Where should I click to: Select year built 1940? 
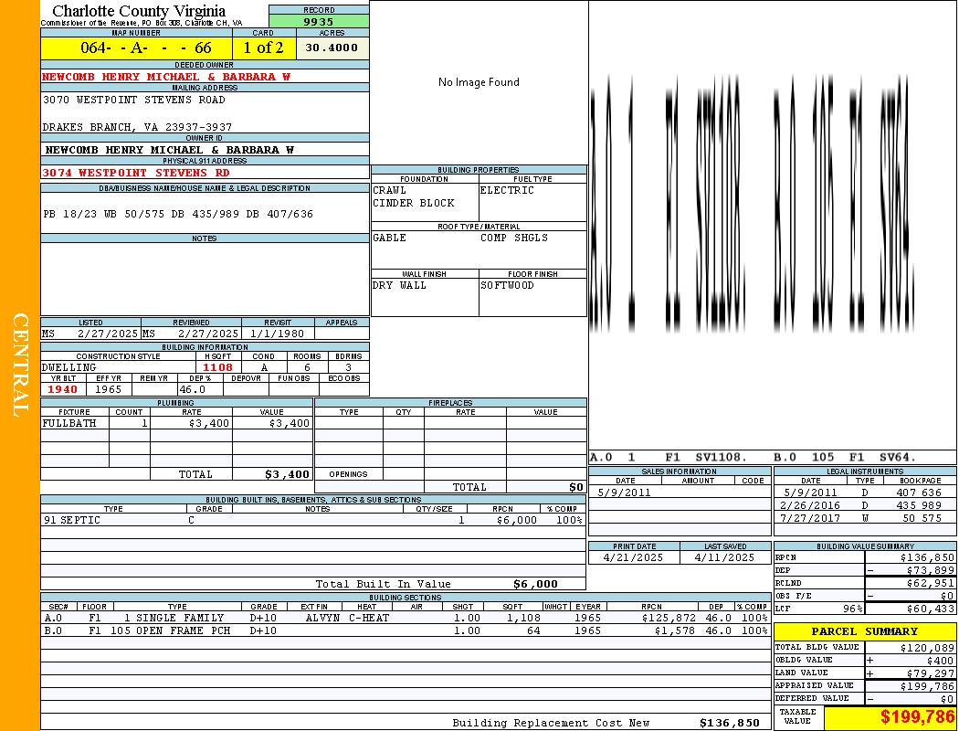click(x=62, y=389)
